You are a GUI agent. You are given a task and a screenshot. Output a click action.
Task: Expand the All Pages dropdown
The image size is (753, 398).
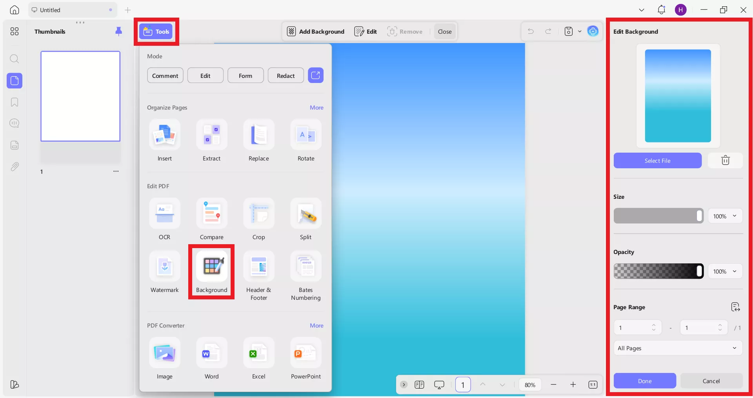tap(678, 348)
